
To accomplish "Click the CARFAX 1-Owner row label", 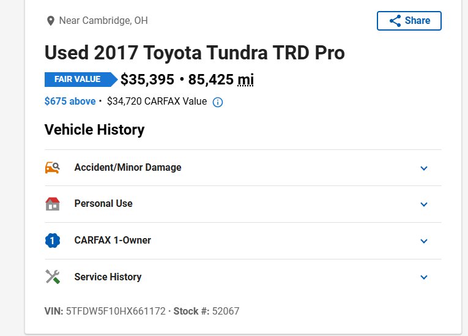I will click(x=113, y=240).
